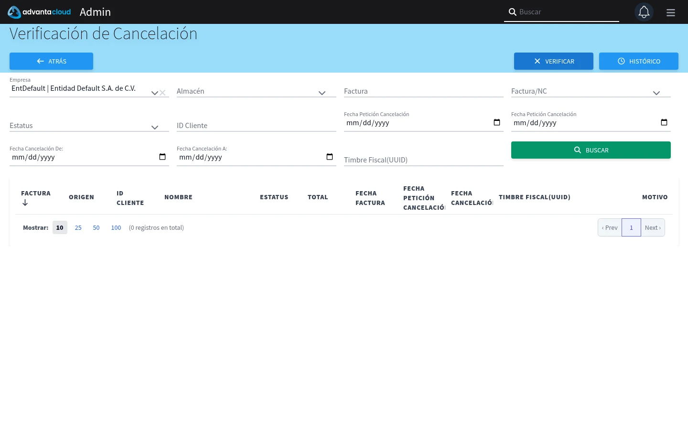This screenshot has height=430, width=688.
Task: Show 100 records per page
Action: (116, 227)
